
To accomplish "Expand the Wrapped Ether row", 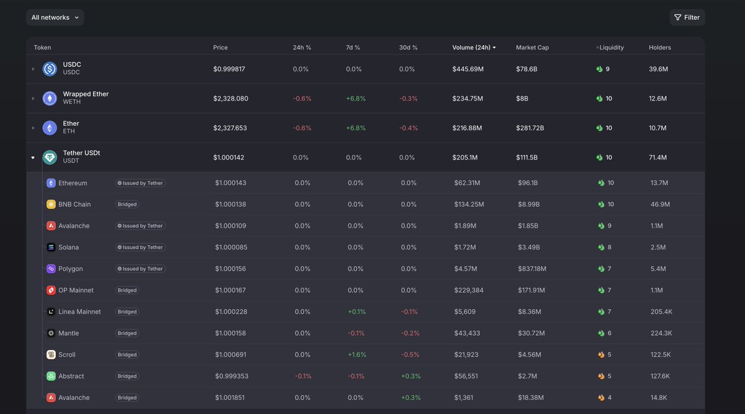I will coord(34,98).
